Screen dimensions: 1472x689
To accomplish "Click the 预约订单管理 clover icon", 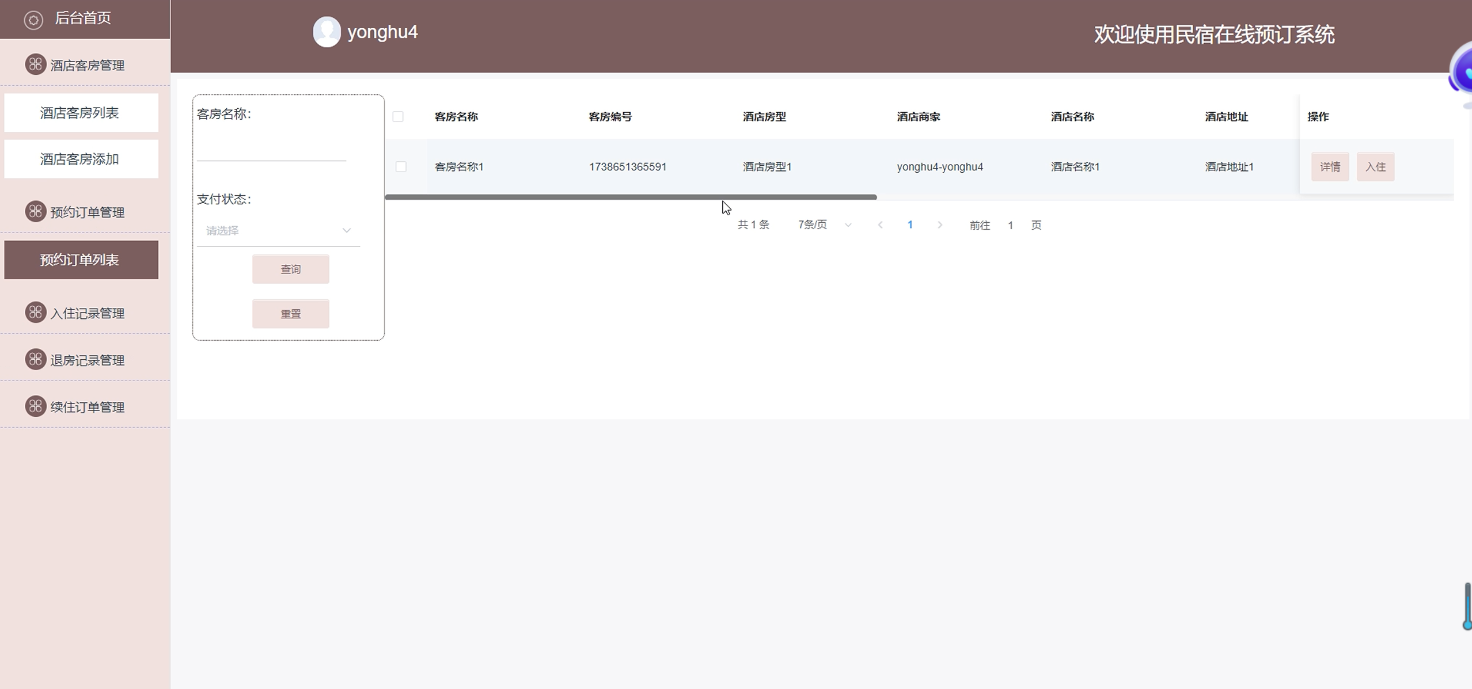I will click(x=35, y=211).
